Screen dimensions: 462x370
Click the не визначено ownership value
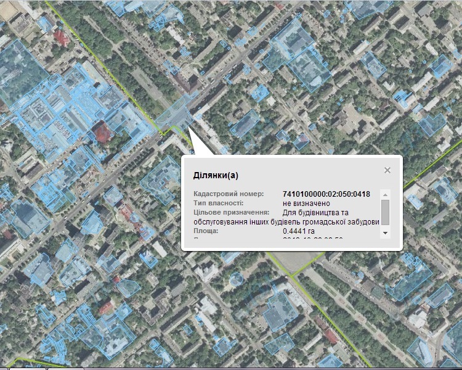coord(307,203)
